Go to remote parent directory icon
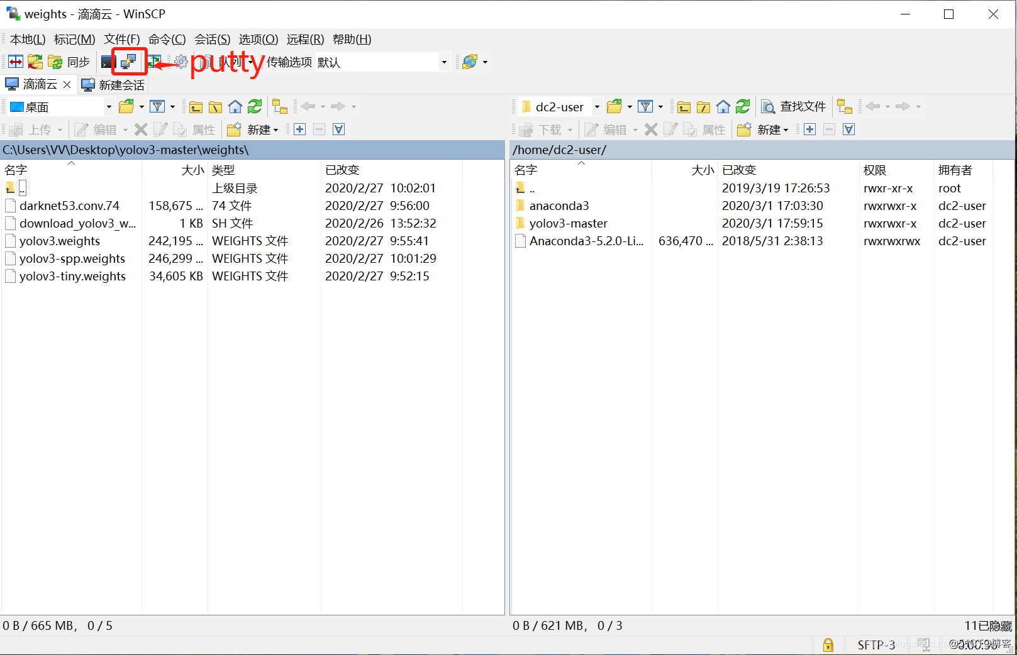1017x655 pixels. [x=684, y=106]
